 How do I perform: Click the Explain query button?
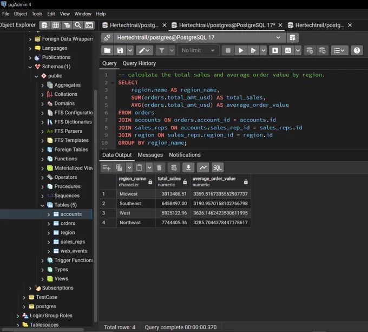pyautogui.click(x=275, y=50)
